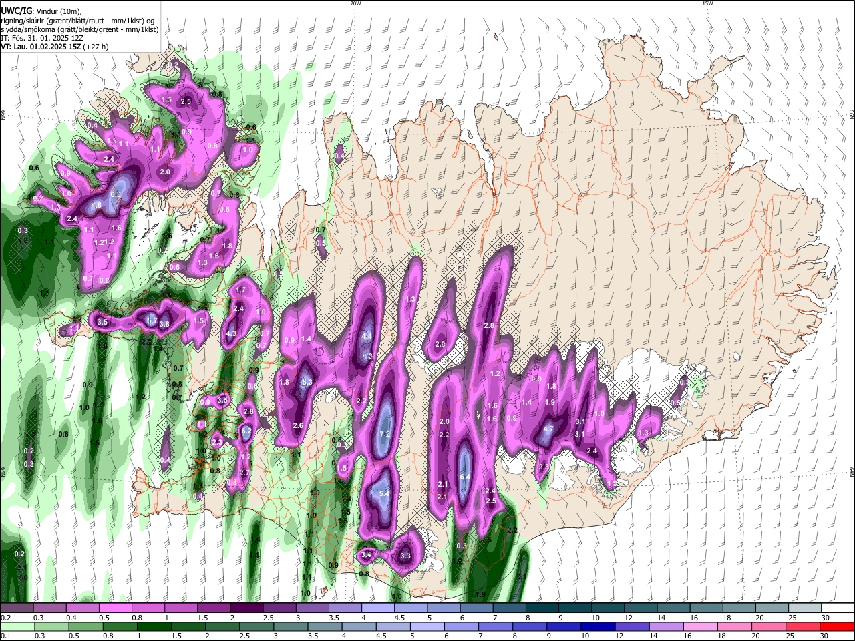Click the navy blue rain swatch between 10 and 12
This screenshot has width=855, height=641.
pyautogui.click(x=598, y=626)
